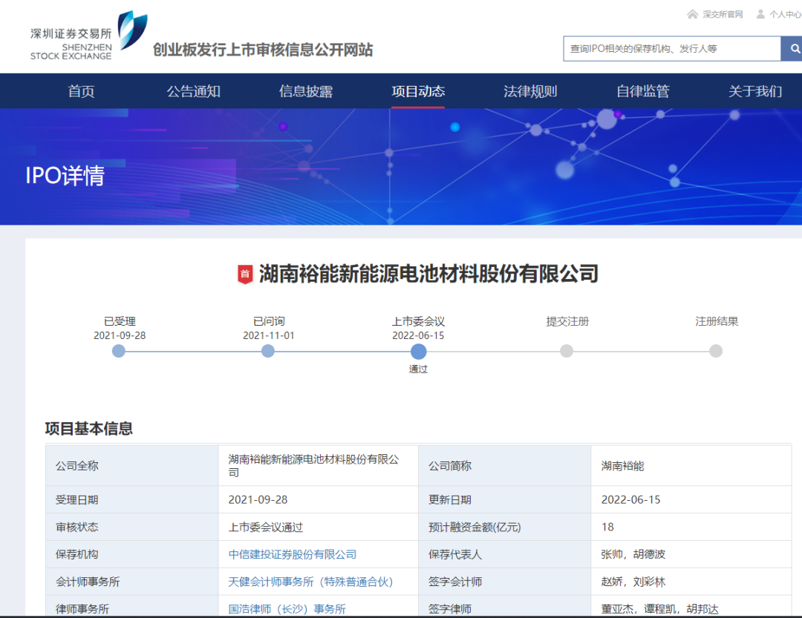
Task: Click the 签字律师 label cell
Action: tap(504, 607)
